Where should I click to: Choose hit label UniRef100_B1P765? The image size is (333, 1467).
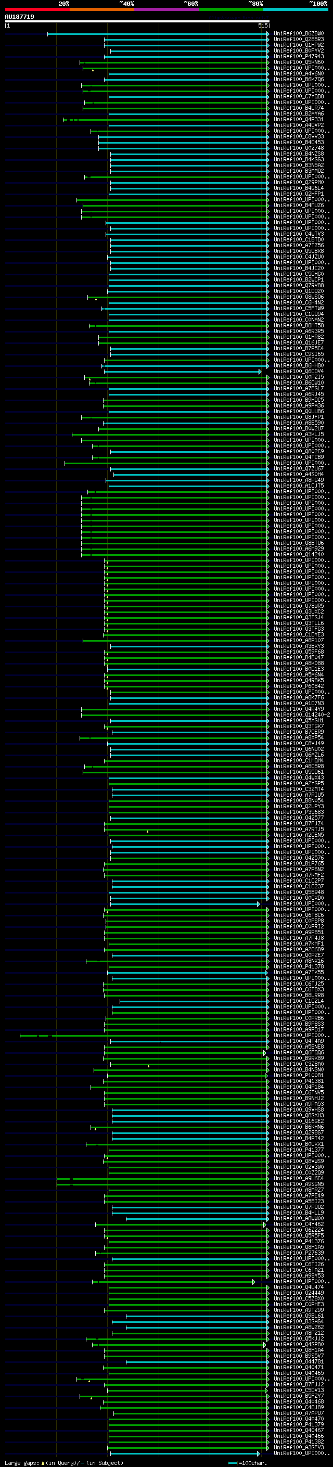pyautogui.click(x=298, y=863)
